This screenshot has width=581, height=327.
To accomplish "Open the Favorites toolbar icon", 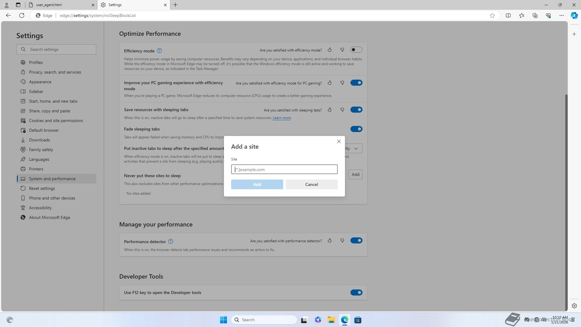I will (521, 15).
